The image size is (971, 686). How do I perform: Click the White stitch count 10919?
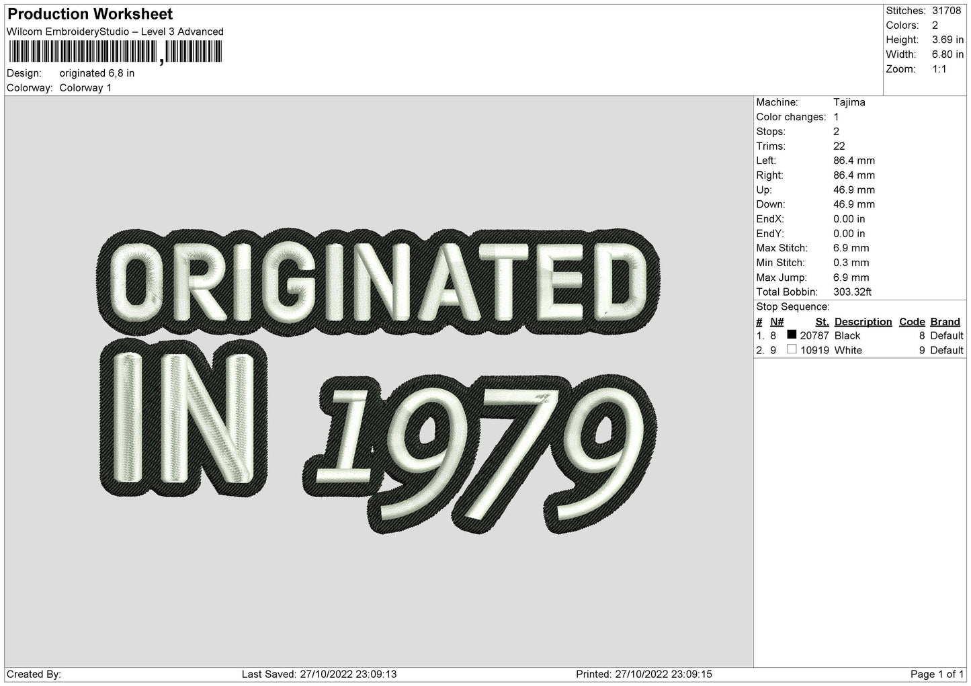click(814, 350)
